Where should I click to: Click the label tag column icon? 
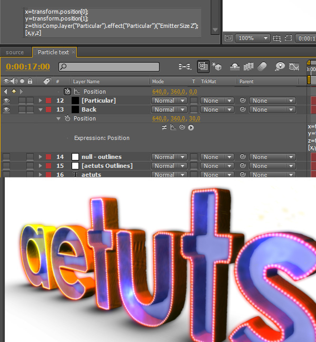(47, 81)
